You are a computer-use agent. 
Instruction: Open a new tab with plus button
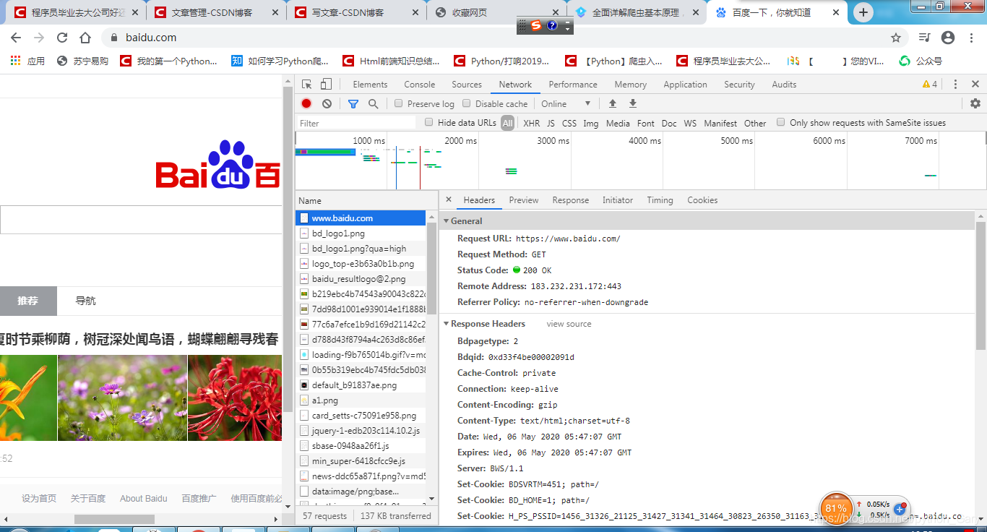[863, 12]
